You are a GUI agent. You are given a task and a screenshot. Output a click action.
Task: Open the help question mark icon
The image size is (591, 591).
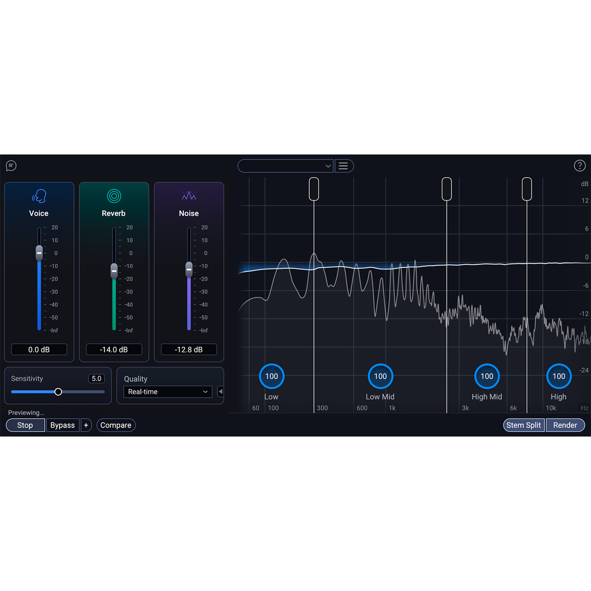click(x=580, y=166)
